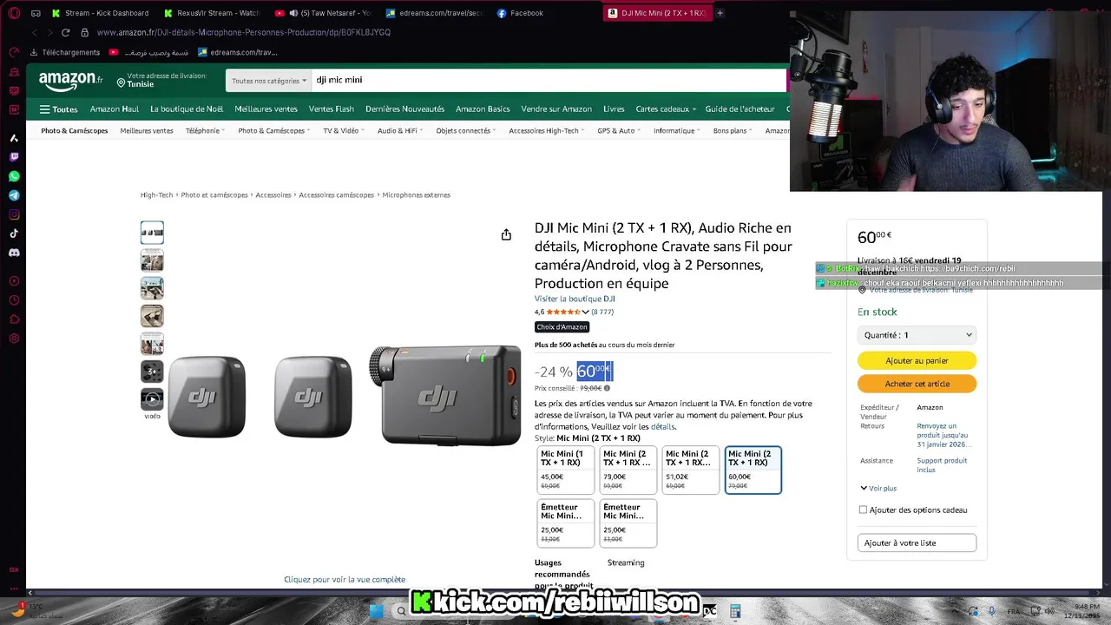Open the (8 777) reviews link
Image resolution: width=1111 pixels, height=625 pixels.
[x=602, y=312]
